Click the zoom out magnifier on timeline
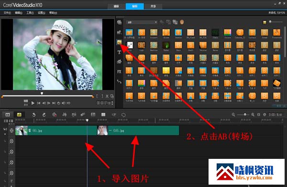Image resolution: width=287 pixels, height=187 pixels. click(x=233, y=114)
